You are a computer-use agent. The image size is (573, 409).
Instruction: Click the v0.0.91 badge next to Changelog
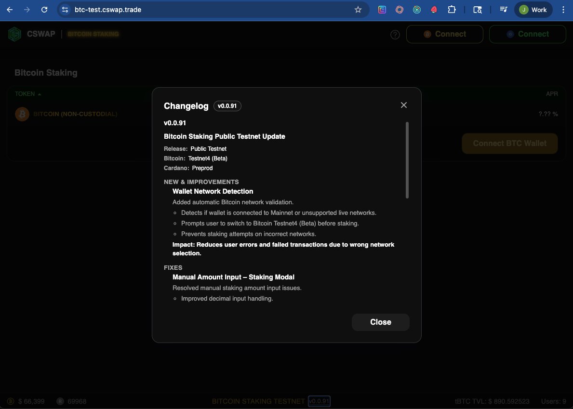[227, 106]
